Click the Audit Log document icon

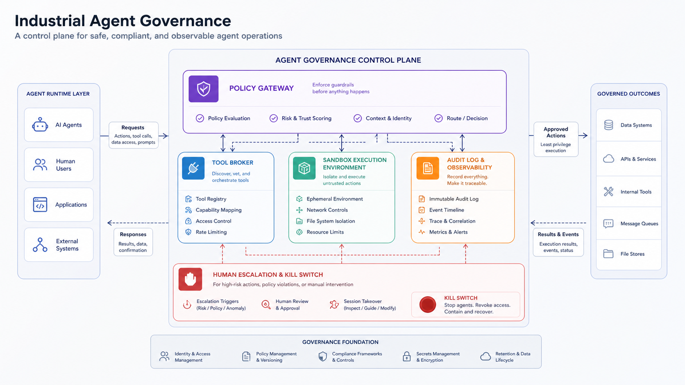(428, 168)
